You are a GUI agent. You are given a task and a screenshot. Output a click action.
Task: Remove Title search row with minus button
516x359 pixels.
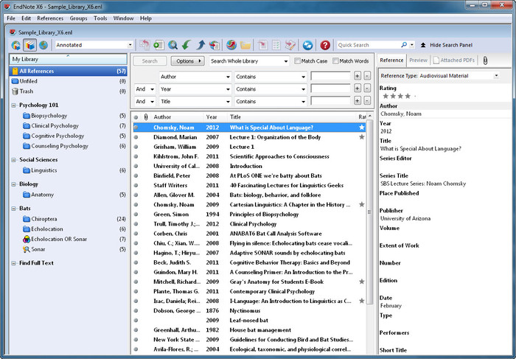[x=367, y=101]
